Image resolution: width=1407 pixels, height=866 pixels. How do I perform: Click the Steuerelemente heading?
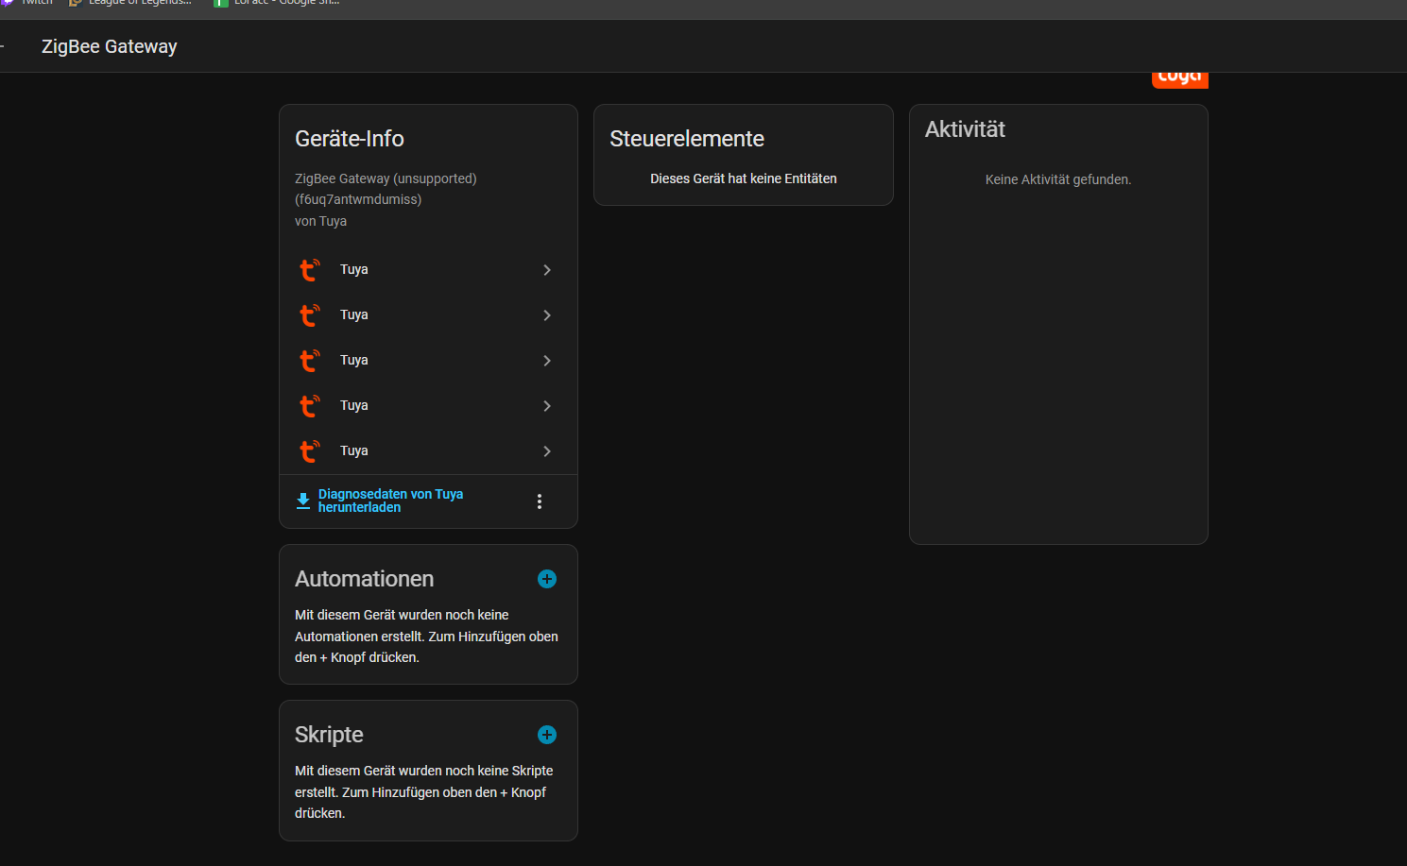[x=687, y=139]
